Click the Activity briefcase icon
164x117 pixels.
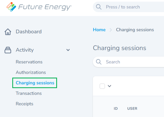point(8,50)
